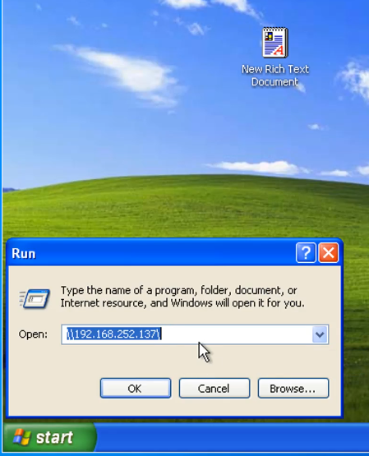Open the Browse... file picker
This screenshot has height=456, width=369.
(293, 389)
